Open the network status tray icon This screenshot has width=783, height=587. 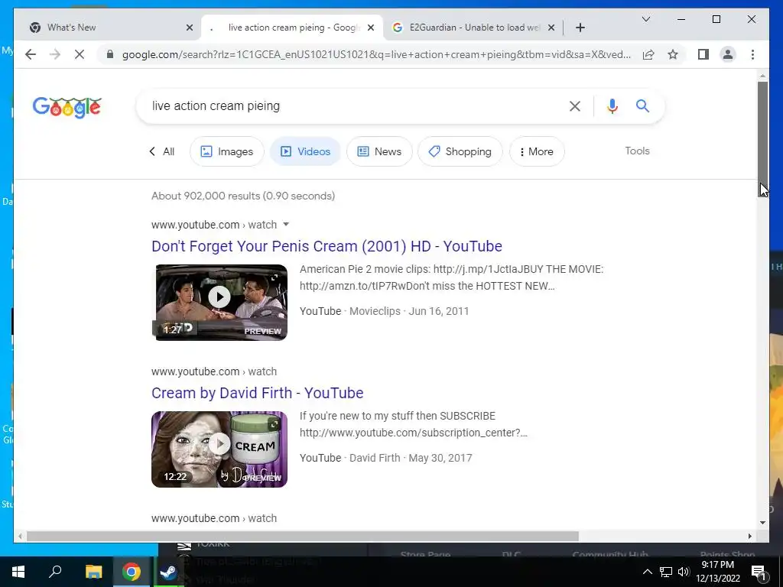(x=666, y=572)
